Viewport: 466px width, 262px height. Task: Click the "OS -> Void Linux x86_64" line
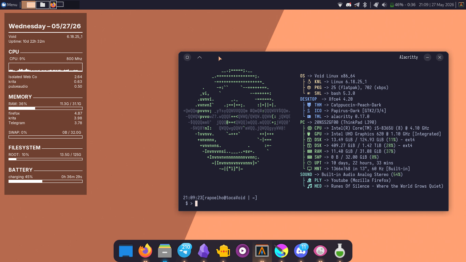coord(327,76)
